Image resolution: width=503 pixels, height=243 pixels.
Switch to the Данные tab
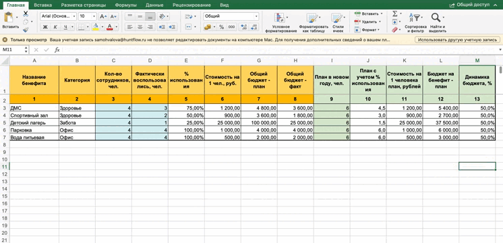point(154,5)
